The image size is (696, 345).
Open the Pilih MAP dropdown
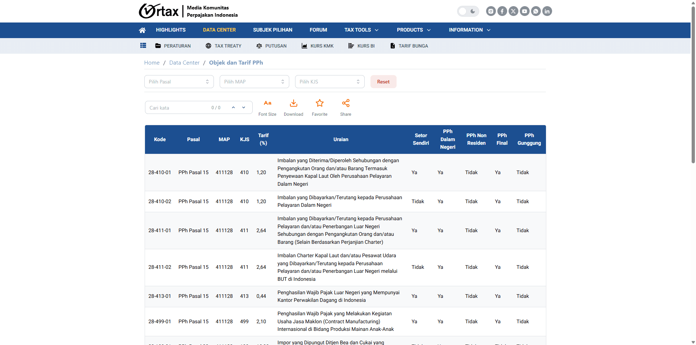click(x=254, y=82)
